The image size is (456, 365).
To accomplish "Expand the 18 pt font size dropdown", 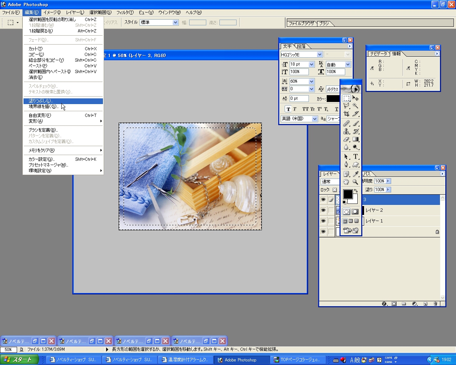I will [311, 65].
